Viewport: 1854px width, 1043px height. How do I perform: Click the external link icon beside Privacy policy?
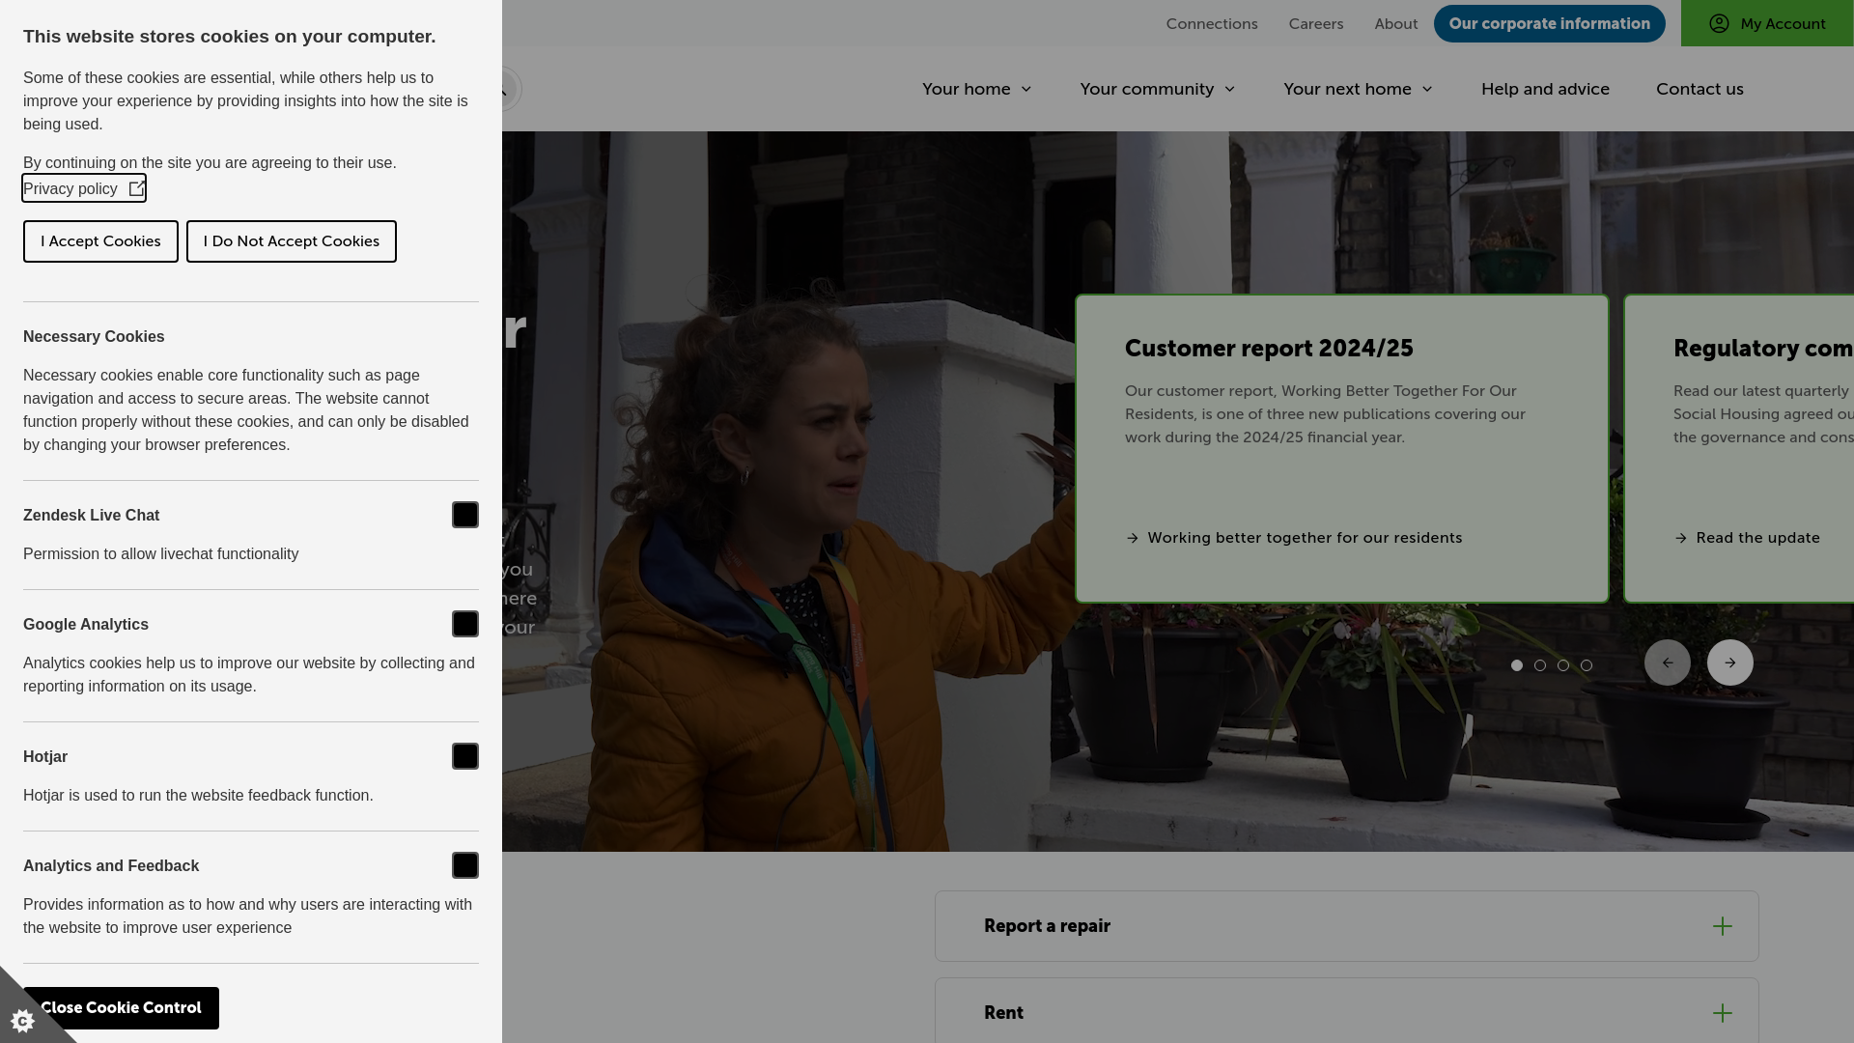136,188
